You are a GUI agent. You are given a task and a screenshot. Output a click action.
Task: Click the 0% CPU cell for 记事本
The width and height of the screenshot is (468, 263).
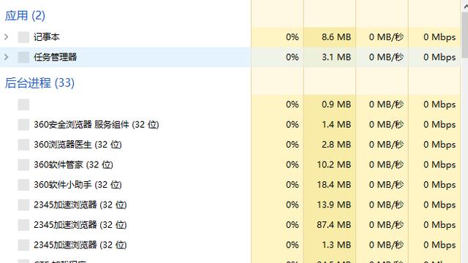click(x=277, y=37)
